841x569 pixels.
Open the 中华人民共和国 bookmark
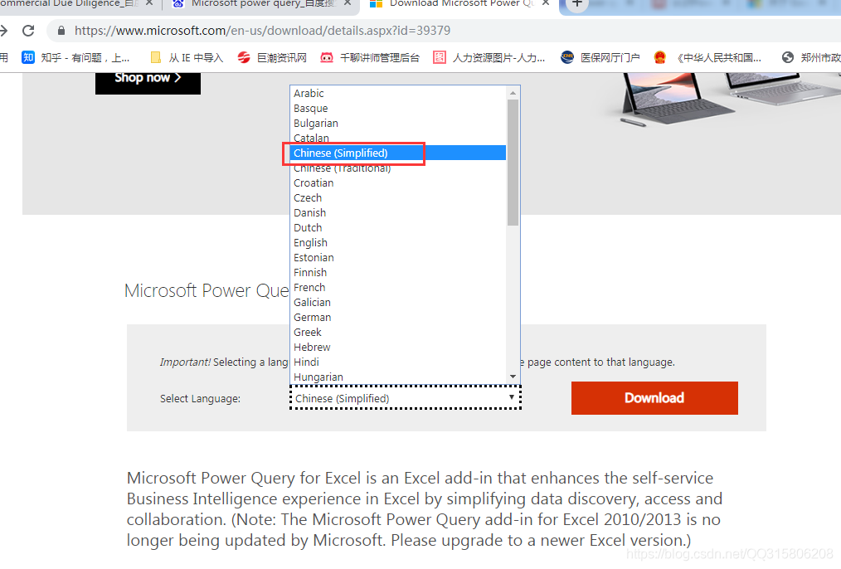coord(707,57)
